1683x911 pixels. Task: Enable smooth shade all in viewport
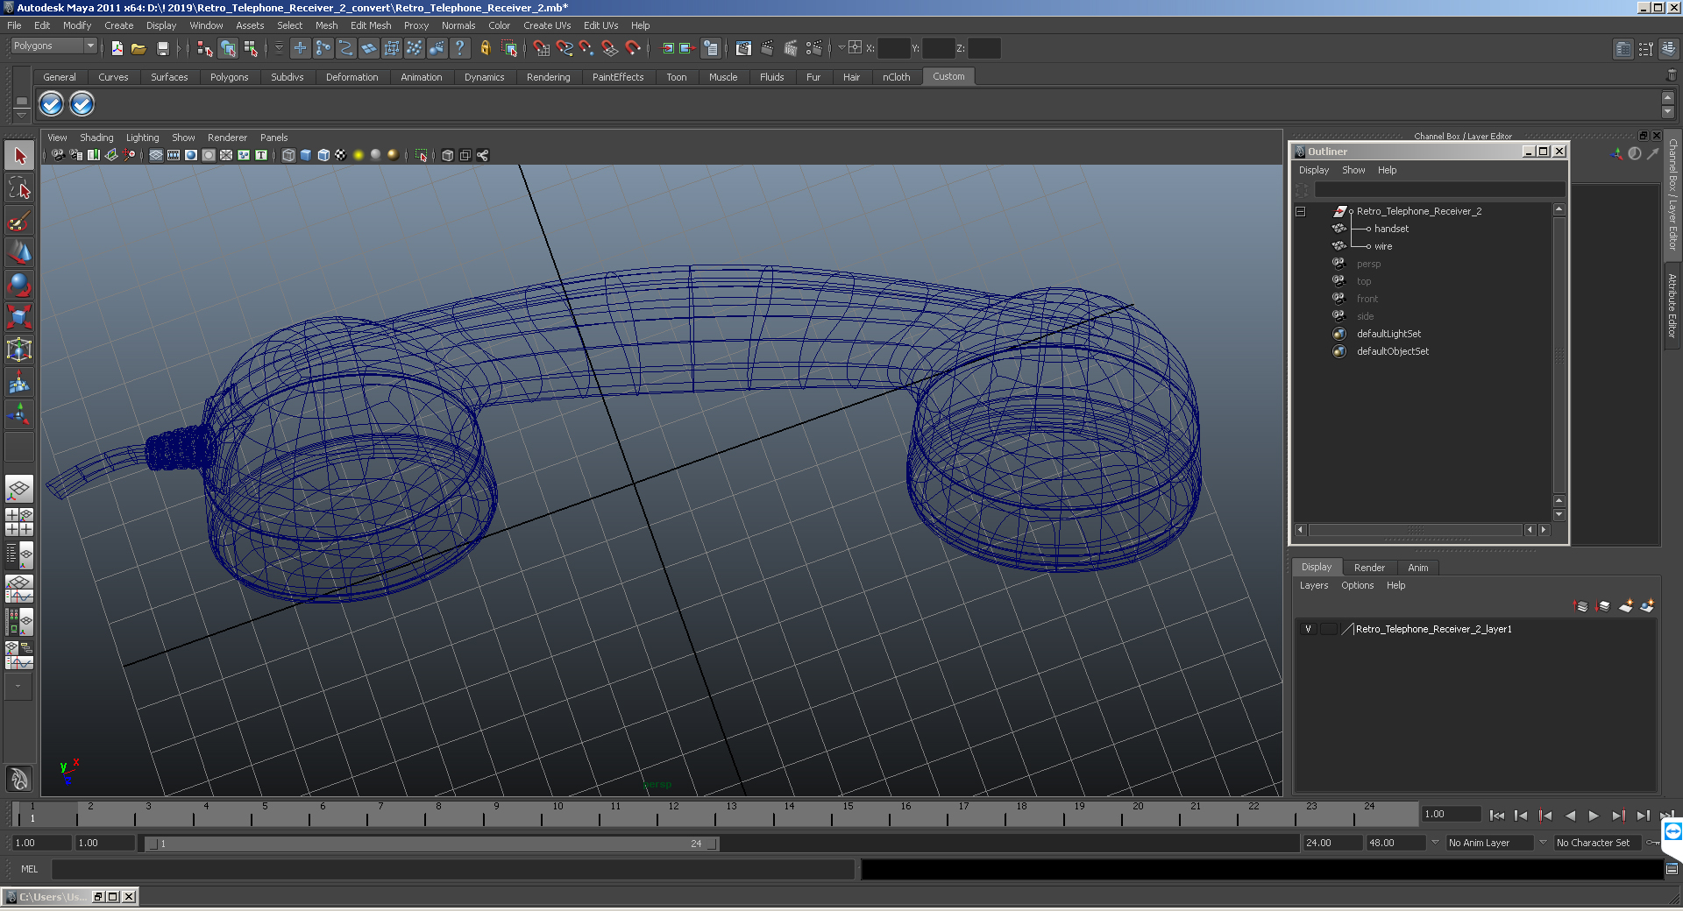[x=306, y=155]
